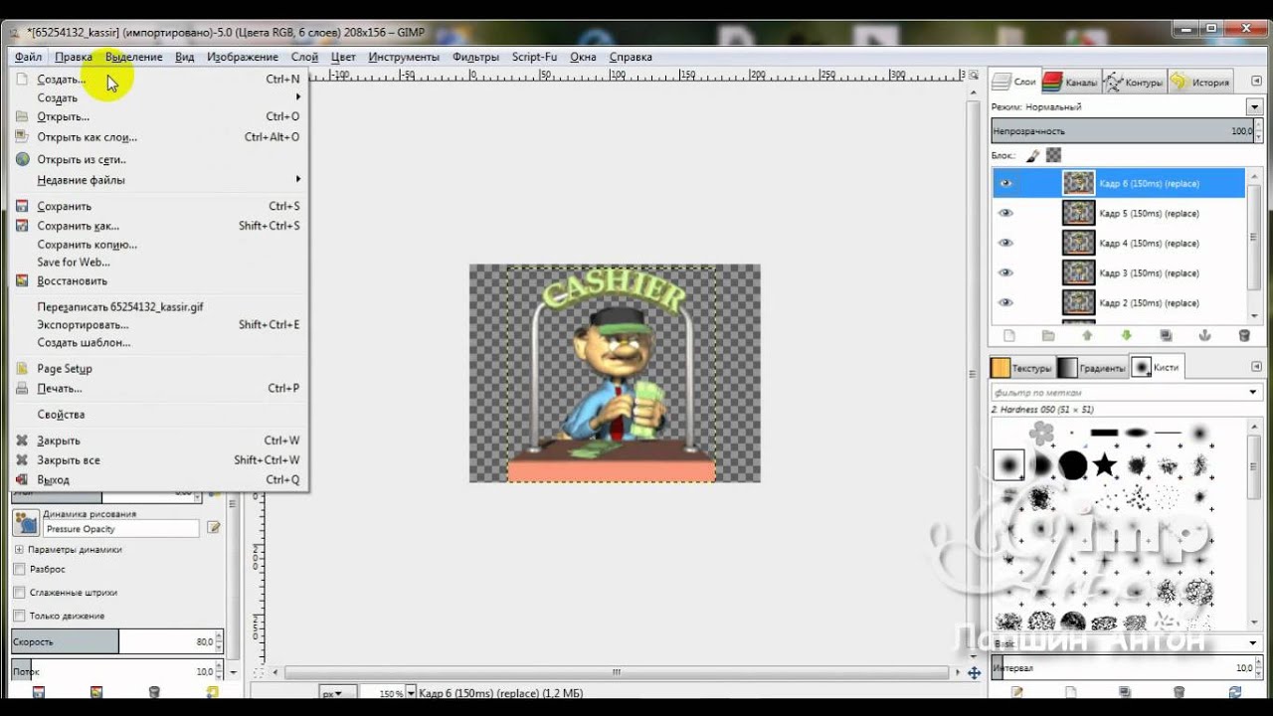This screenshot has height=716, width=1273.
Task: Choose the selected Hardness 050 fuzzy brush
Action: 1009,464
